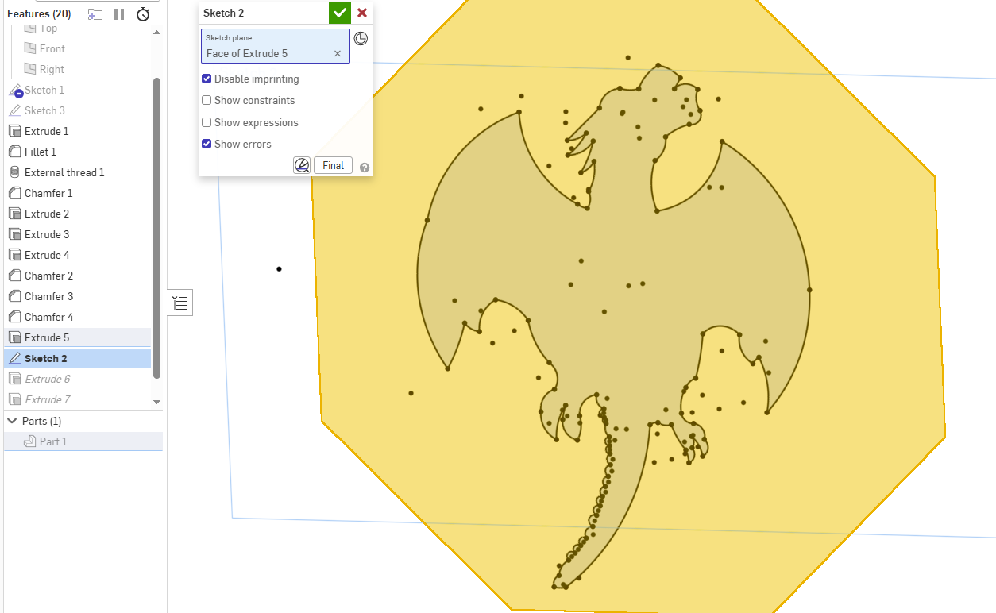Clear Face of Extrude 5 selection

(x=337, y=54)
